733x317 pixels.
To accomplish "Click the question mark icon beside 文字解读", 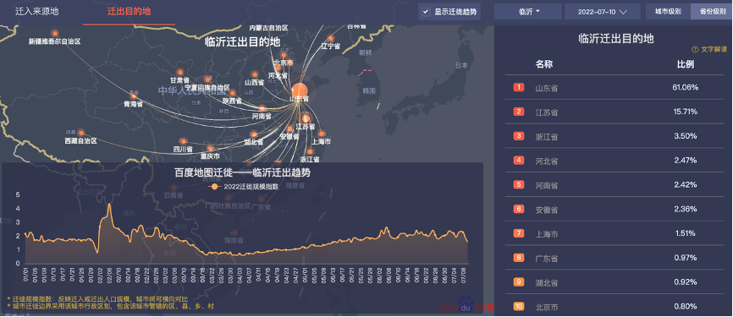I will pyautogui.click(x=694, y=49).
